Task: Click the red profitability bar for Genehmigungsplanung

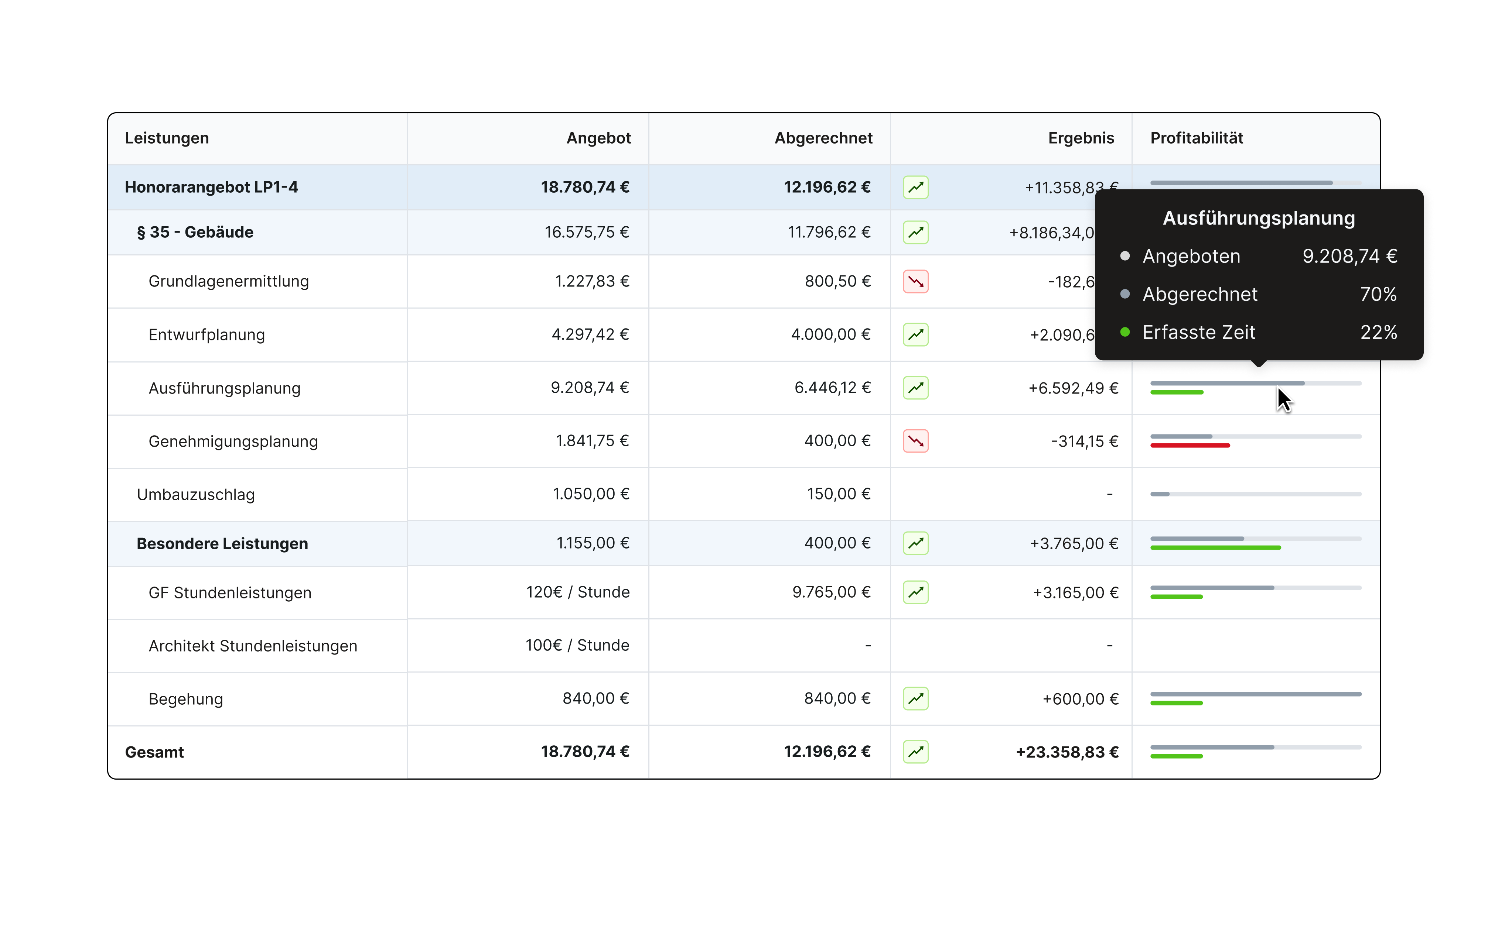Action: (1190, 445)
